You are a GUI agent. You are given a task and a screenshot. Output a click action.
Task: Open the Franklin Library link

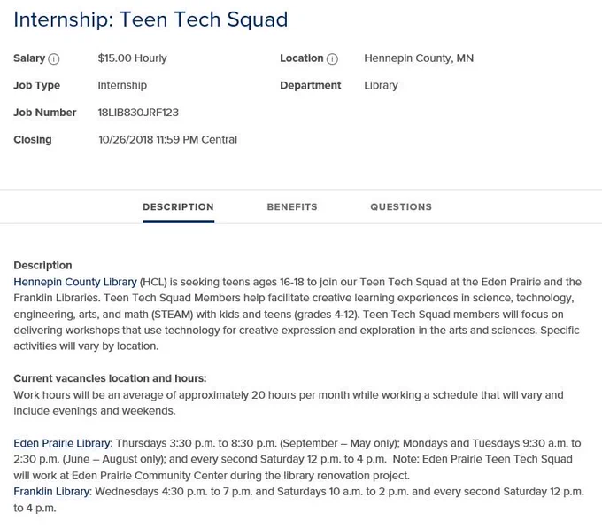pyautogui.click(x=52, y=492)
